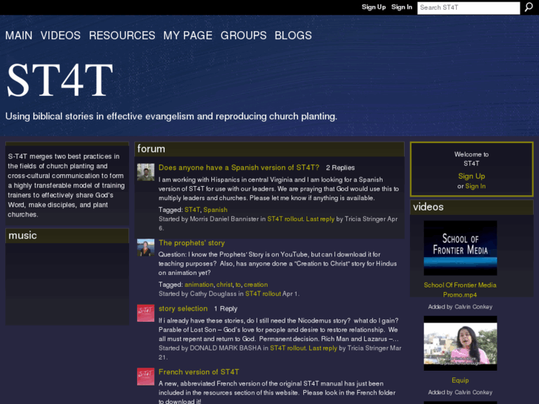This screenshot has height=404, width=539.
Task: Click the '2 Replies' text
Action: [x=340, y=168]
